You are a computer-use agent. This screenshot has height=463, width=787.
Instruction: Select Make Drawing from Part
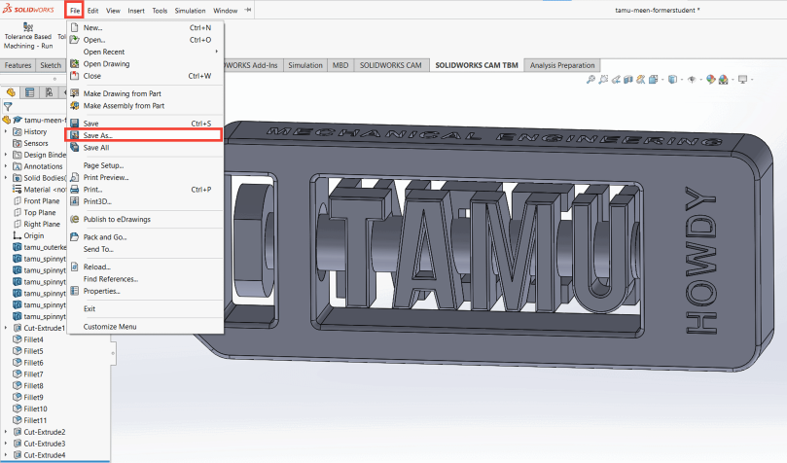click(146, 93)
